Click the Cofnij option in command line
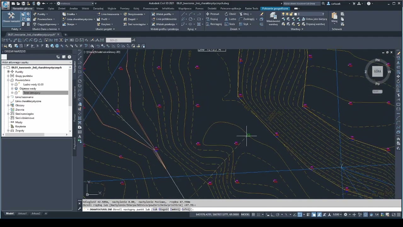Viewport: 403px width, 227px height. [x=186, y=209]
